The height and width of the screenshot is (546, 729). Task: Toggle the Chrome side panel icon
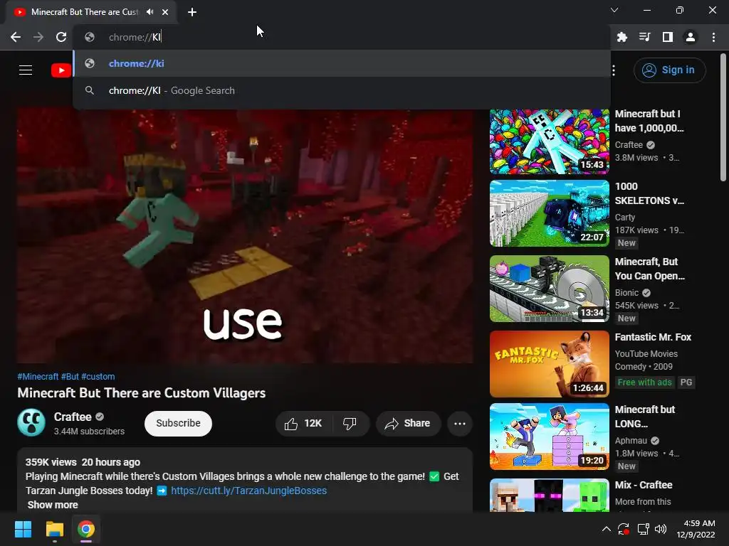pyautogui.click(x=668, y=37)
